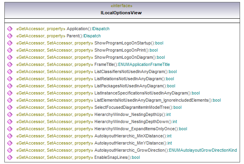Screen dimensions: 244x164
Task: Click the icon next to Parent() property
Action: (x=10, y=36)
